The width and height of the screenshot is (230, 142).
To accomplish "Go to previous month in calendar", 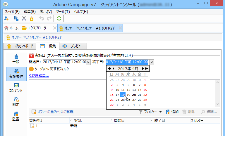I will pyautogui.click(x=113, y=68).
